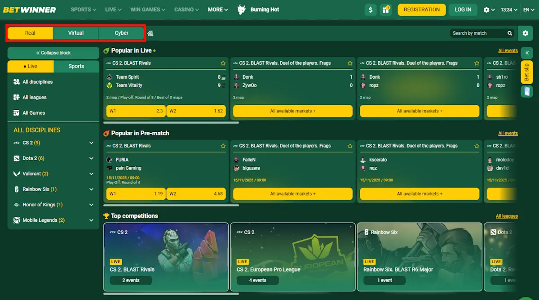Click the REGISTRATION button
Image resolution: width=539 pixels, height=300 pixels.
point(421,9)
